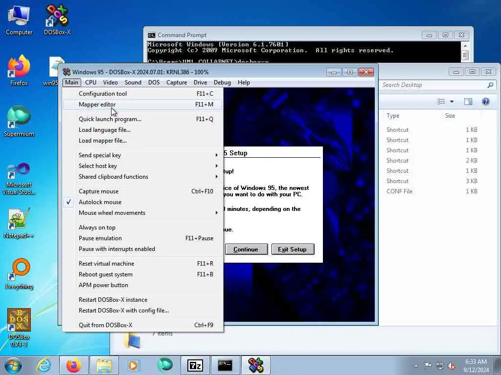Viewport: 501px width, 375px height.
Task: Select Load language file...
Action: pos(142,130)
